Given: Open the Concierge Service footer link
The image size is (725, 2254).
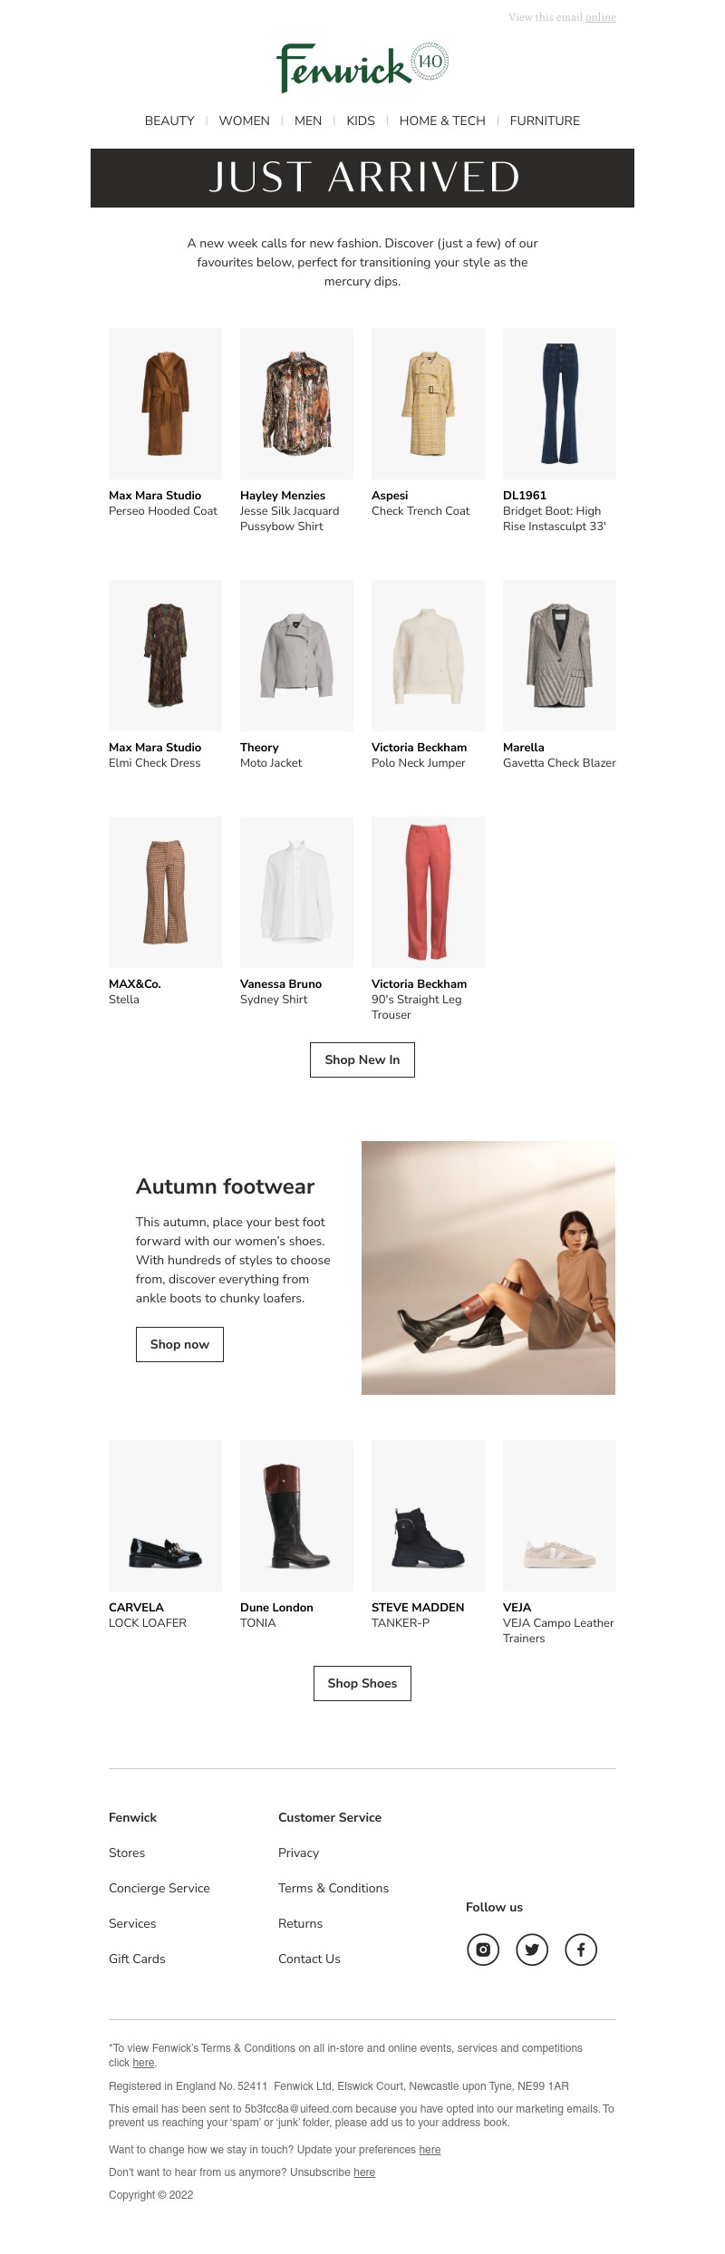Looking at the screenshot, I should [159, 1888].
